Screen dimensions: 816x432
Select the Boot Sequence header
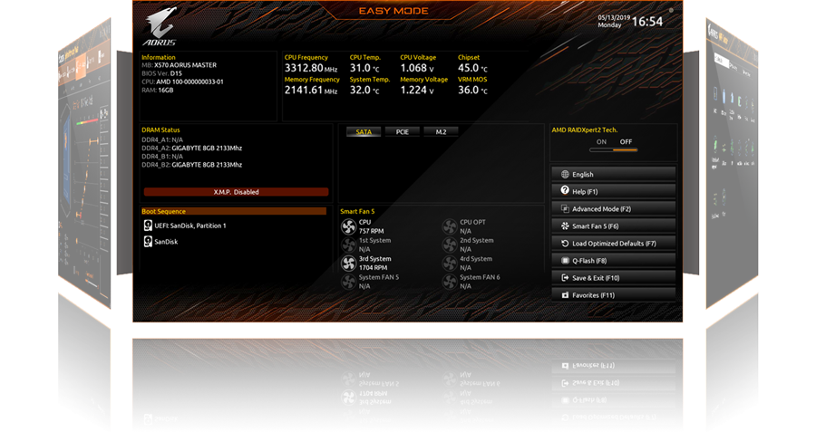point(234,211)
